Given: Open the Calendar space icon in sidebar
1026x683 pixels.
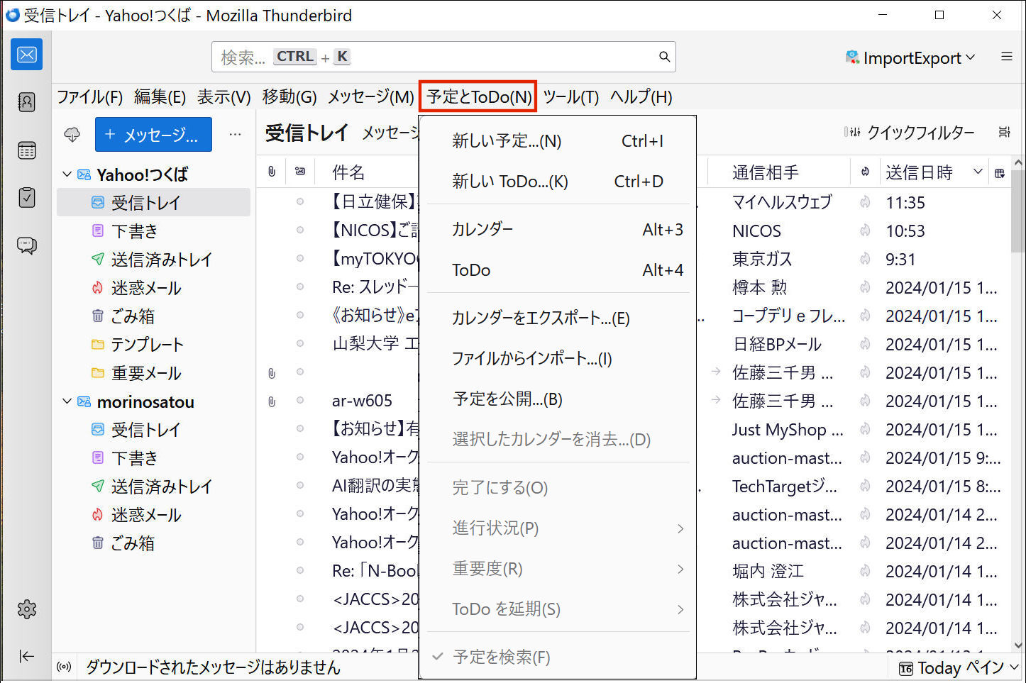Looking at the screenshot, I should [26, 150].
